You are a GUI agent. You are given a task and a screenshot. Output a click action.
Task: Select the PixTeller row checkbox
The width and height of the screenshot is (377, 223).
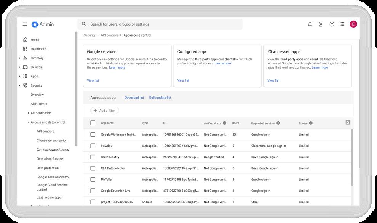[93, 180]
